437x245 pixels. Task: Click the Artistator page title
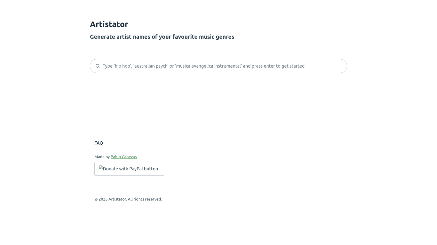tap(109, 24)
